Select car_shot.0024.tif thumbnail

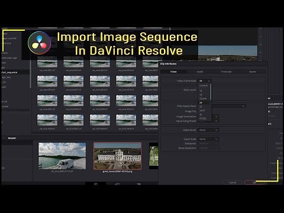click(x=126, y=101)
